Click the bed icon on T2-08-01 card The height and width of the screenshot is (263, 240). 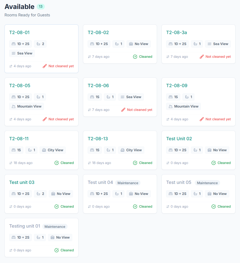pos(14,44)
